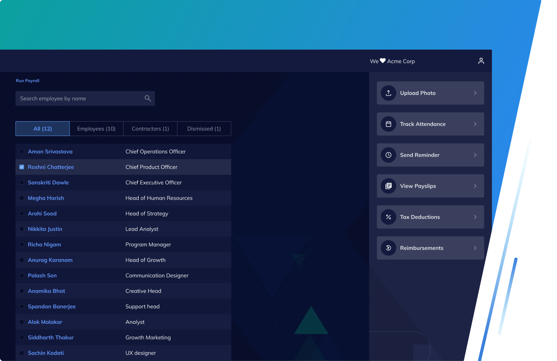Open Spandan Banerjee's employee link
The image size is (557, 361).
coord(52,306)
